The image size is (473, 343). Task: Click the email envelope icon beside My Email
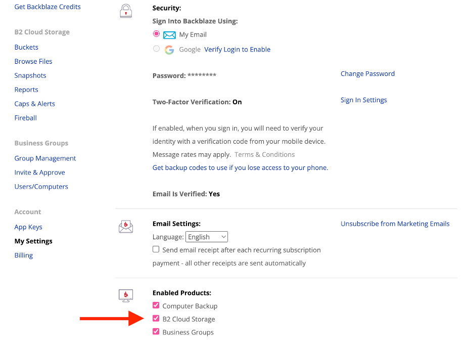(169, 35)
